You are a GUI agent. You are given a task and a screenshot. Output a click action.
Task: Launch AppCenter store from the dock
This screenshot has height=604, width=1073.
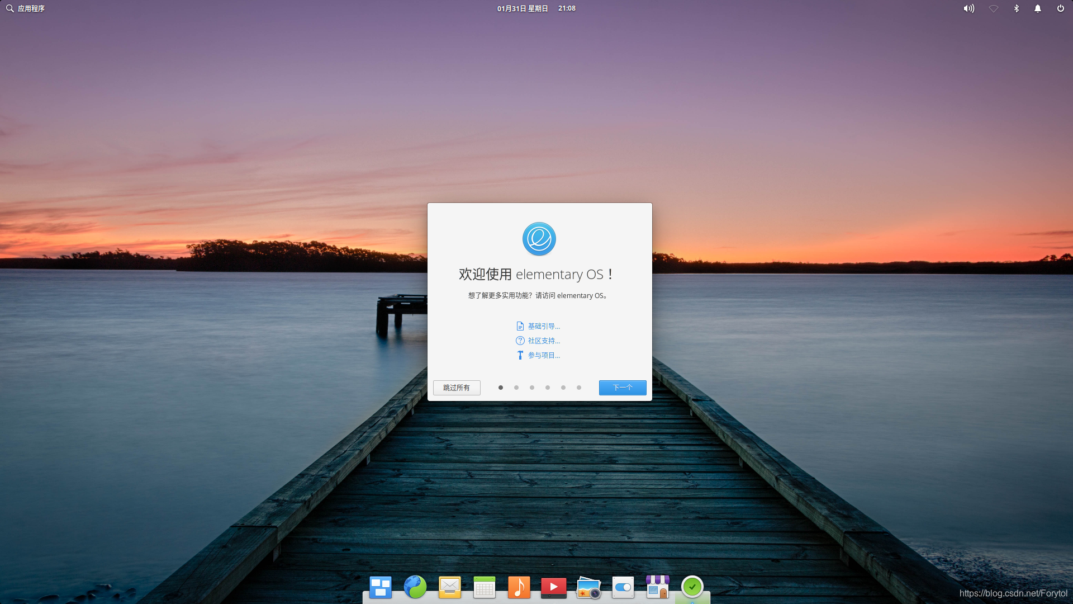point(658,587)
